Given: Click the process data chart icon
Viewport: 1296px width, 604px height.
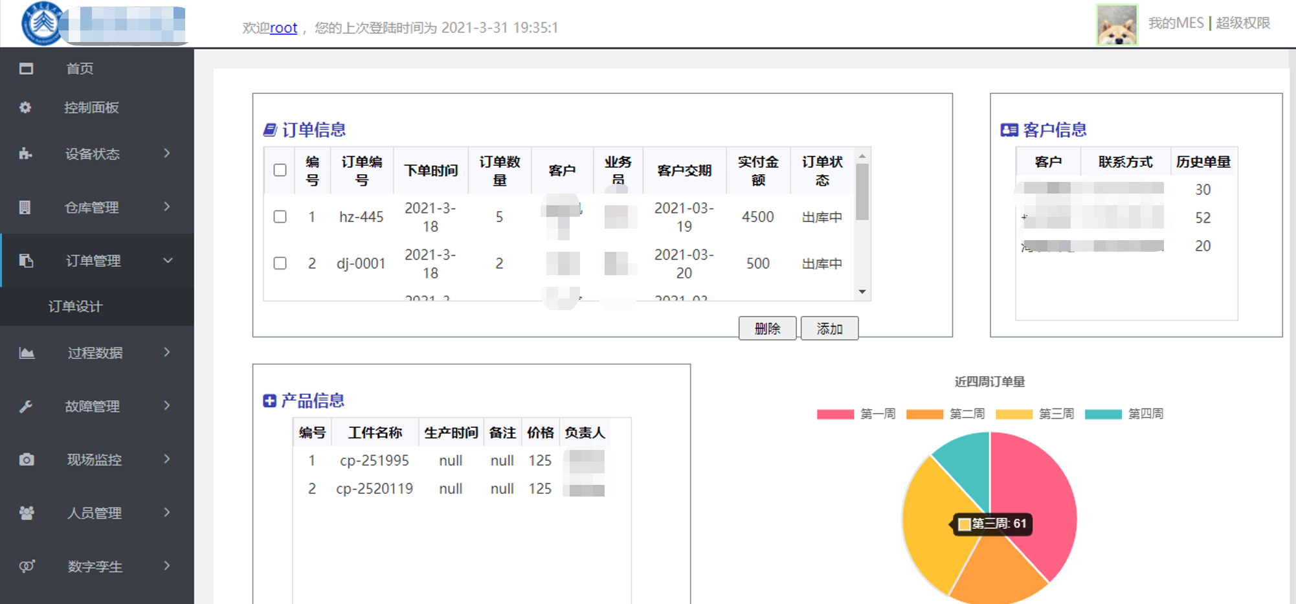Looking at the screenshot, I should pyautogui.click(x=27, y=353).
